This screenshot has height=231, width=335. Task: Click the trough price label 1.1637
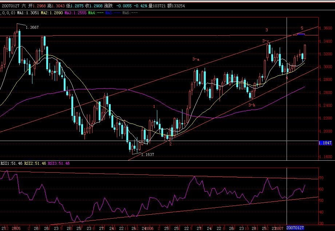[x=147, y=154]
